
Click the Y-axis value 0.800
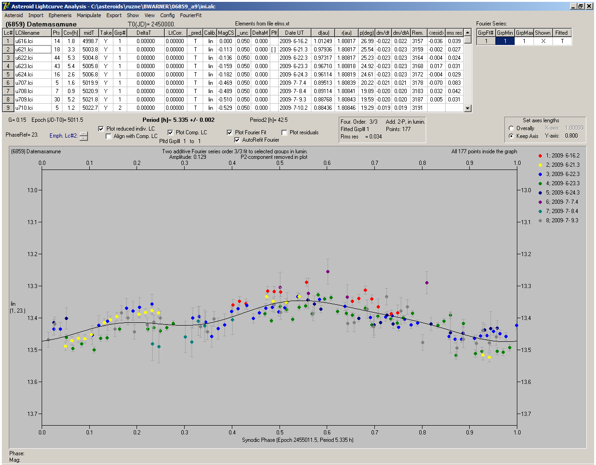point(571,136)
